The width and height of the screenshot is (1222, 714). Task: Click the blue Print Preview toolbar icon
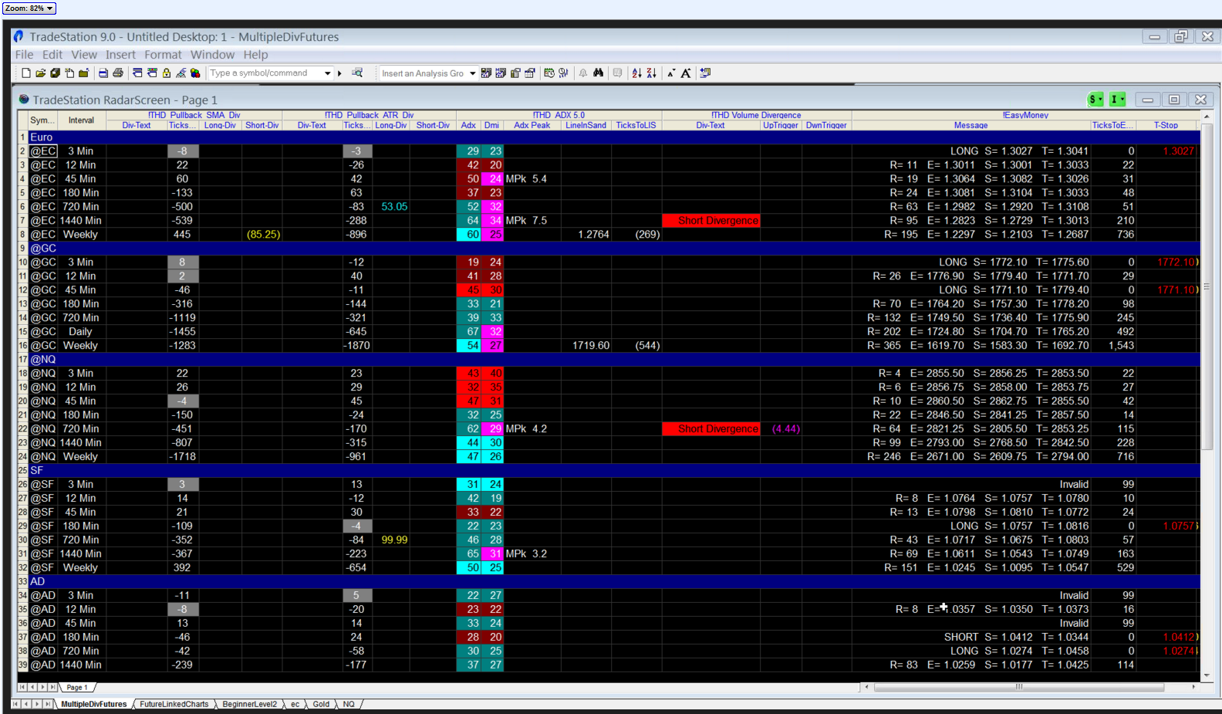[x=103, y=73]
